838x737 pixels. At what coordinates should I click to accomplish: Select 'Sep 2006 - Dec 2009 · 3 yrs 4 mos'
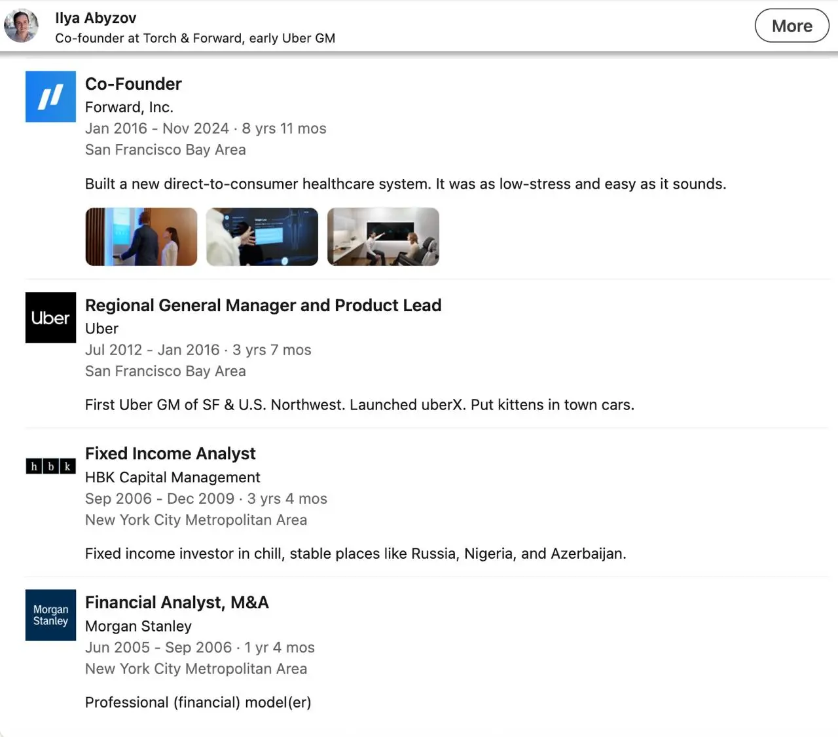pos(206,499)
